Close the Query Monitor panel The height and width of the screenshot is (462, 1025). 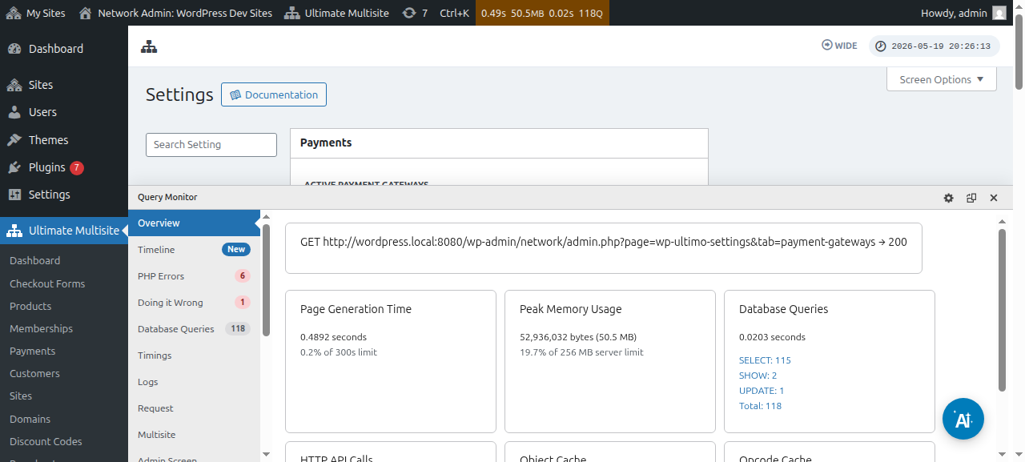[994, 198]
